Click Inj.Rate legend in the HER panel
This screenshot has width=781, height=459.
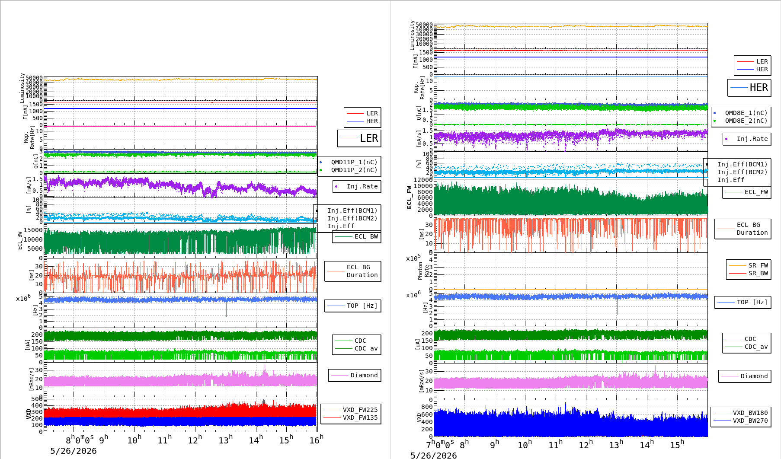pos(752,139)
